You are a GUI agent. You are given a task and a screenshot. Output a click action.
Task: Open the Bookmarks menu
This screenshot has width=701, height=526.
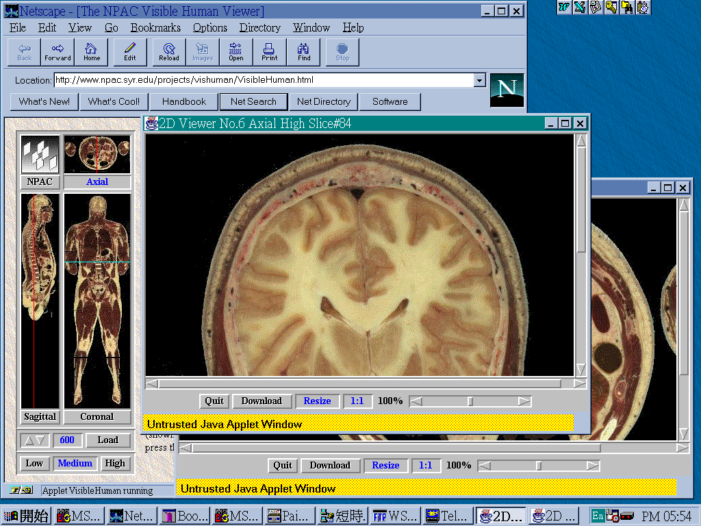(x=155, y=27)
